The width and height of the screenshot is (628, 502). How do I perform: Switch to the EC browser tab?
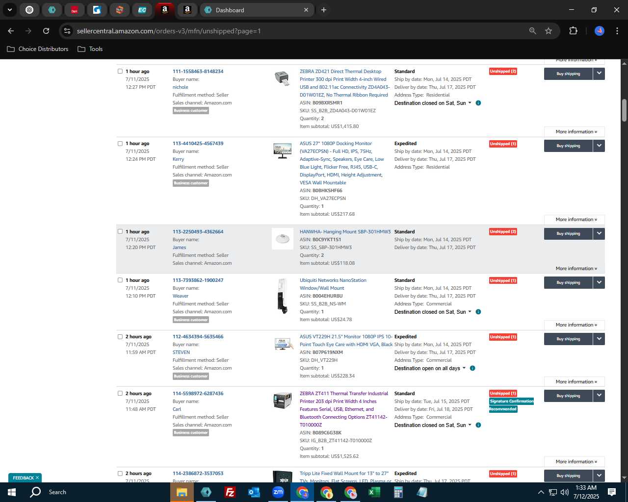point(142,10)
